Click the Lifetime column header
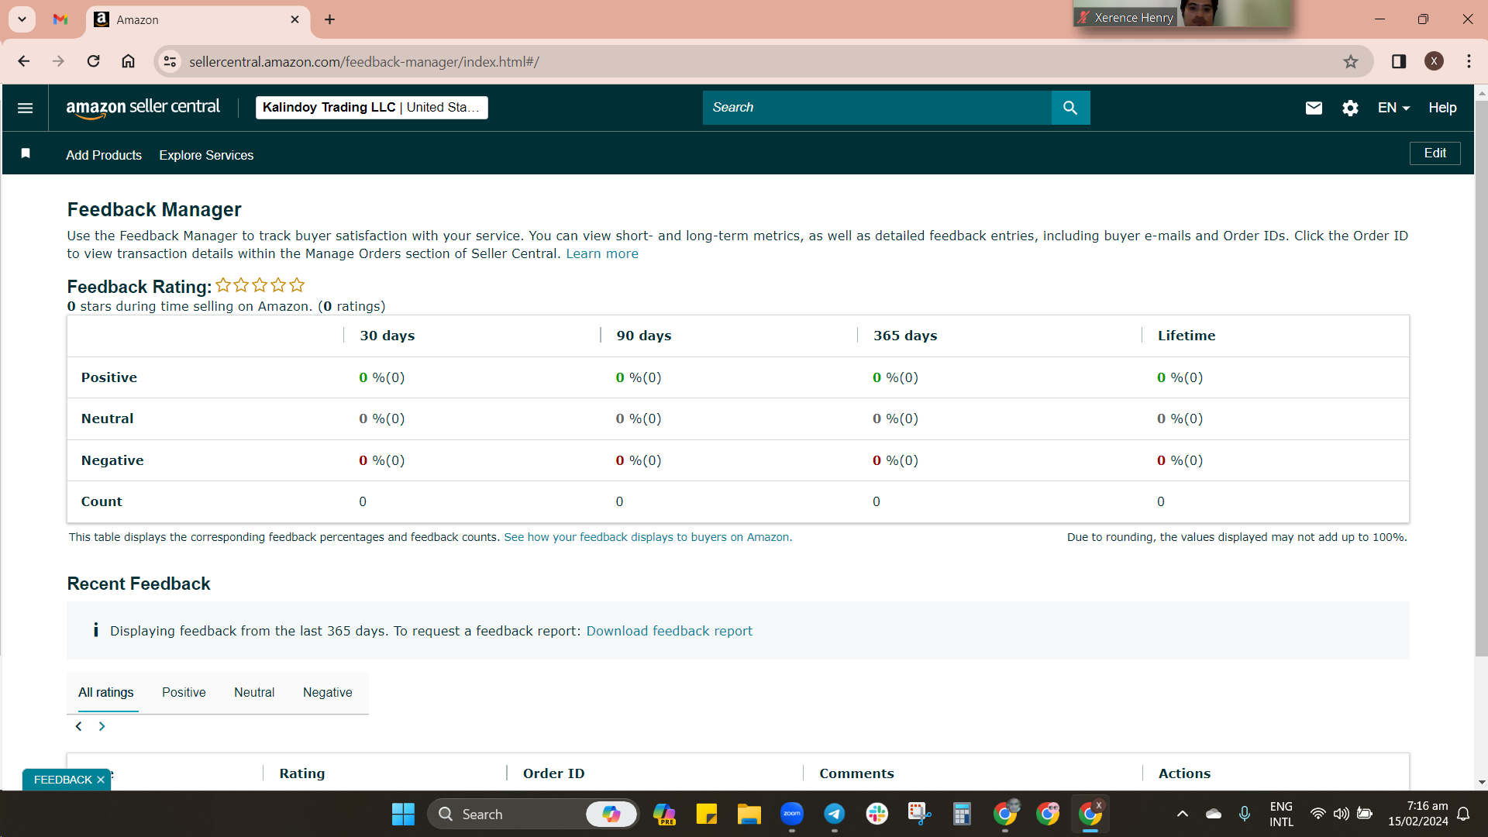 coord(1187,336)
